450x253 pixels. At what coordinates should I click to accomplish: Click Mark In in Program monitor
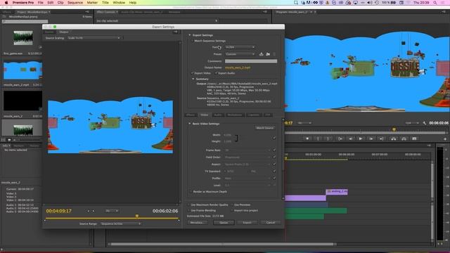(x=318, y=139)
